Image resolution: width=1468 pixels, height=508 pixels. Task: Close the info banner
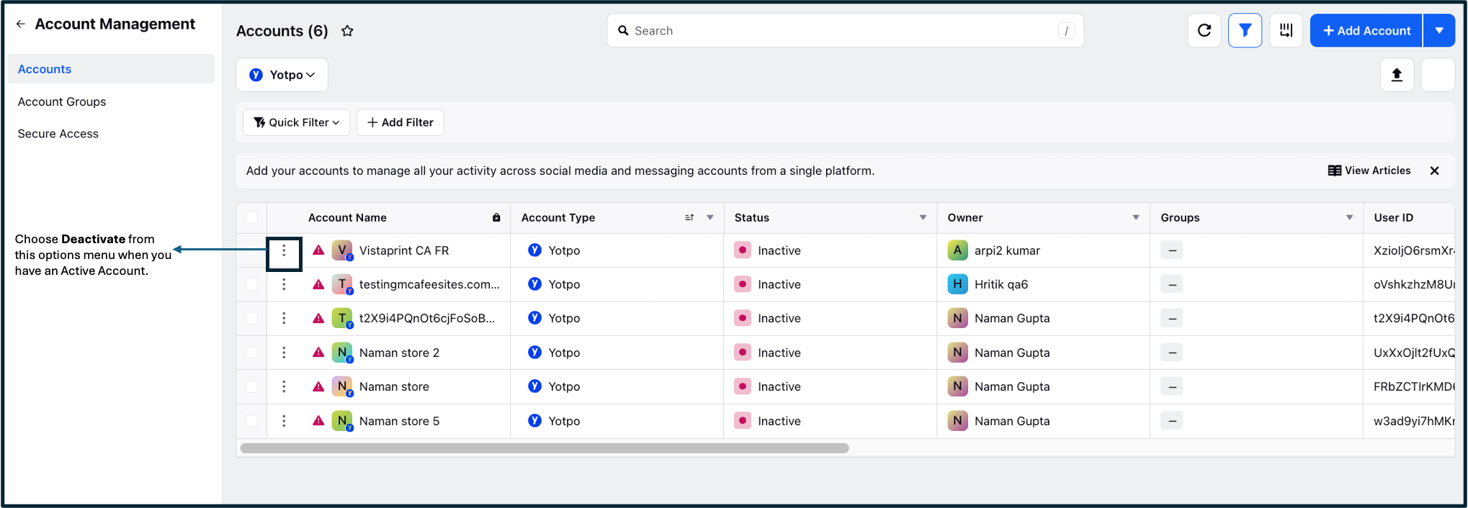(x=1434, y=171)
